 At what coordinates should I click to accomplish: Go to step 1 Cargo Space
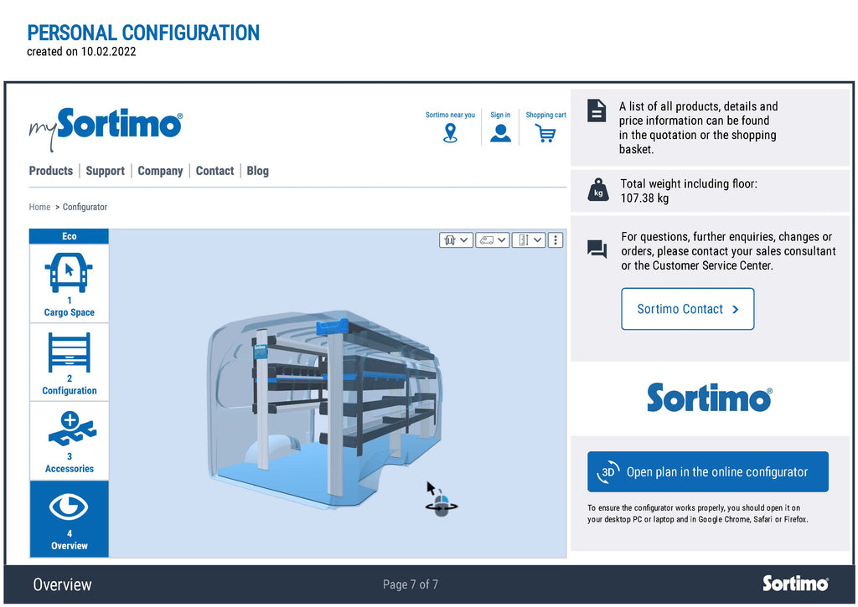[69, 284]
